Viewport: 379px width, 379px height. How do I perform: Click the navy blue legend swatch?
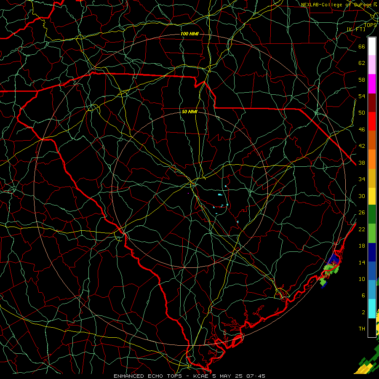point(372,252)
